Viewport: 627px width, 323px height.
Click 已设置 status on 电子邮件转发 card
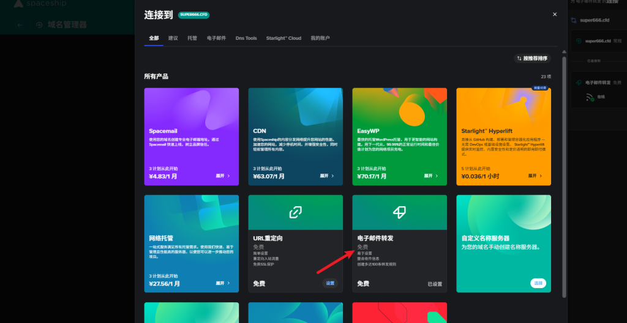(435, 284)
